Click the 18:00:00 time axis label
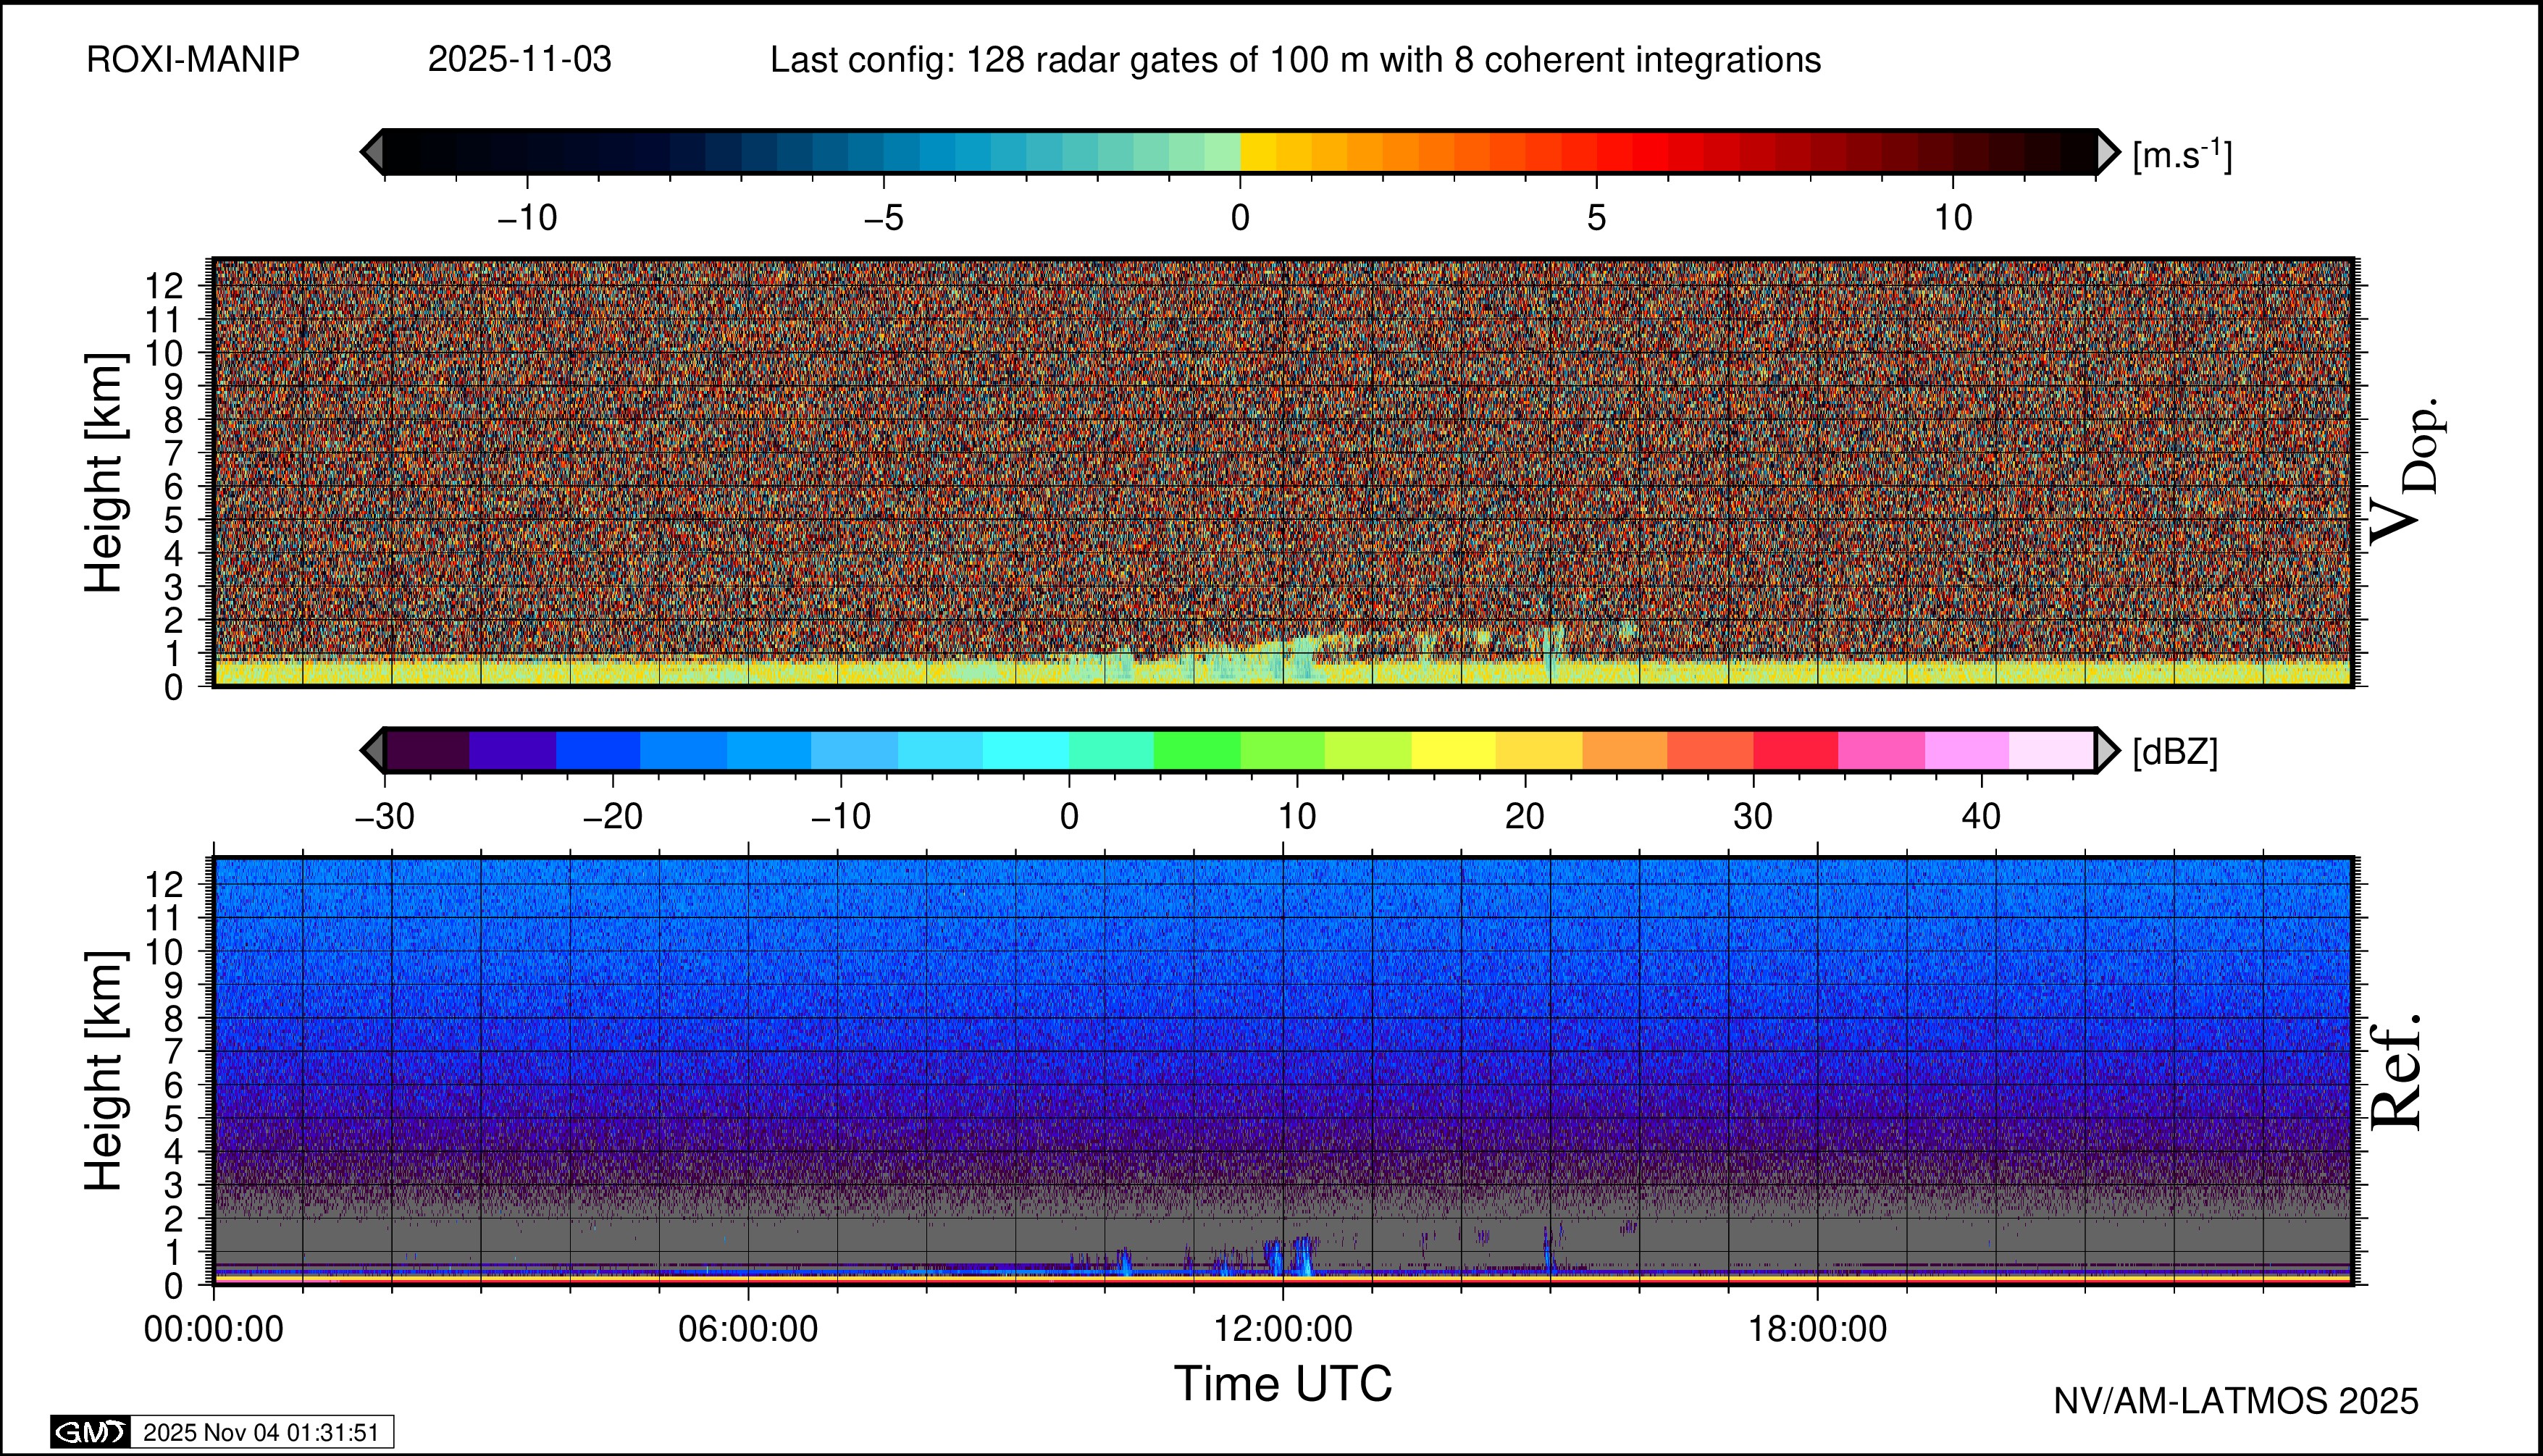The height and width of the screenshot is (1456, 2543). point(1817,1330)
